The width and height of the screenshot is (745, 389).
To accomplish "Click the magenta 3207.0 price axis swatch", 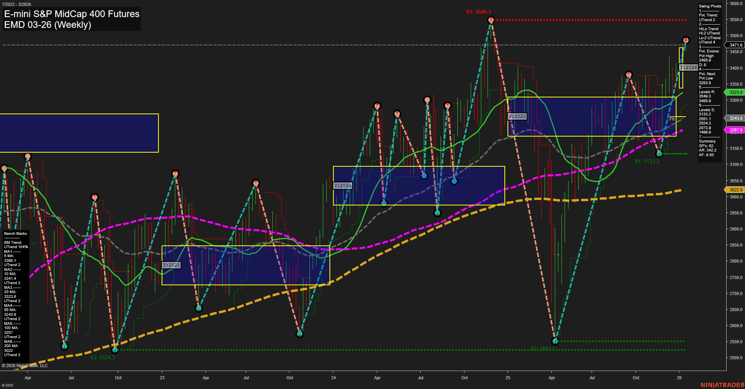I will pos(734,130).
